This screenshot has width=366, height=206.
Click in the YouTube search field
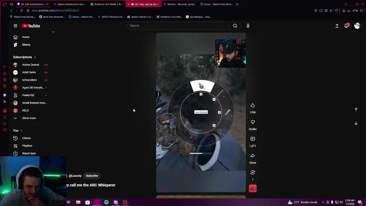click(178, 26)
